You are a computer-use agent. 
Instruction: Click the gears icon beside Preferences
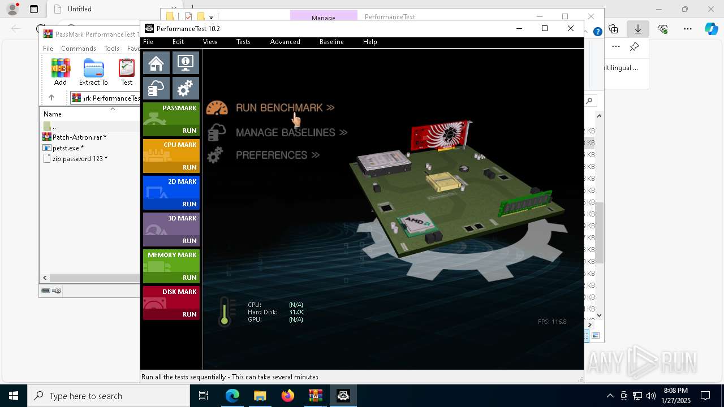point(215,155)
